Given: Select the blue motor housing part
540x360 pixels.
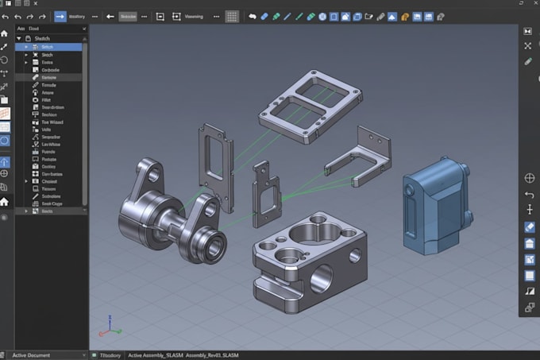Looking at the screenshot, I should pos(438,206).
